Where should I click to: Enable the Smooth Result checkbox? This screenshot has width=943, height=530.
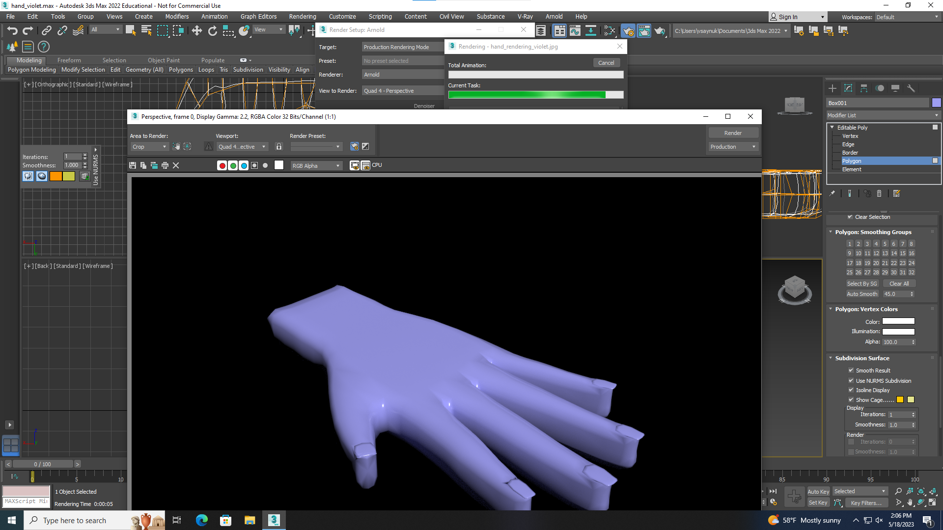851,371
